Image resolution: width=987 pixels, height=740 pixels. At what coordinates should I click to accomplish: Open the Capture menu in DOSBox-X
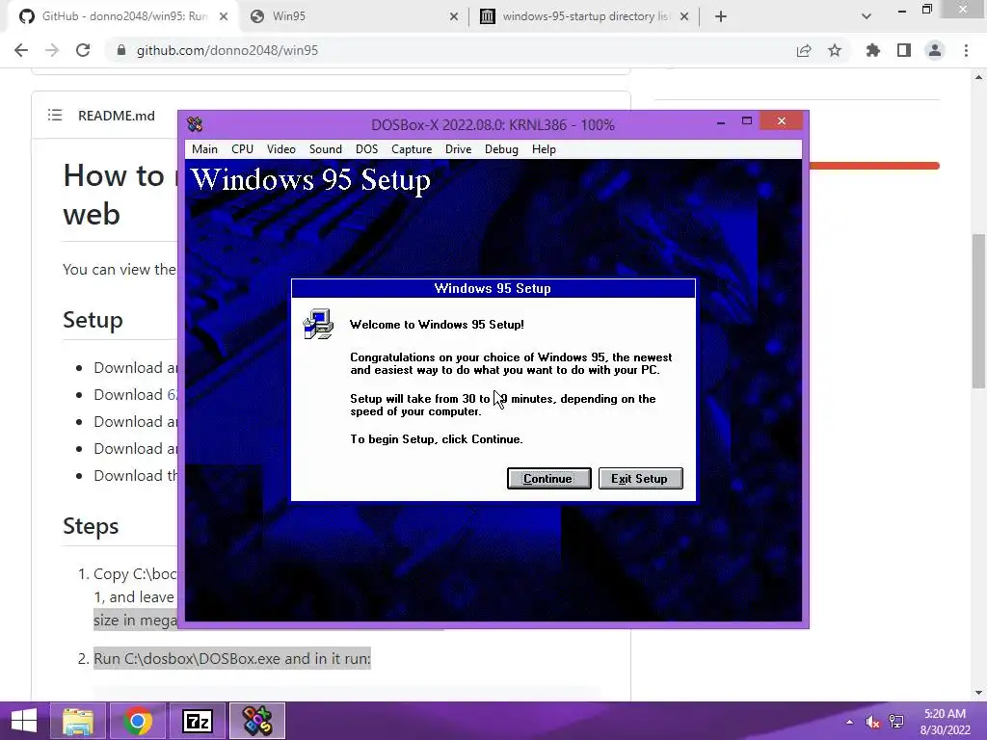[412, 149]
